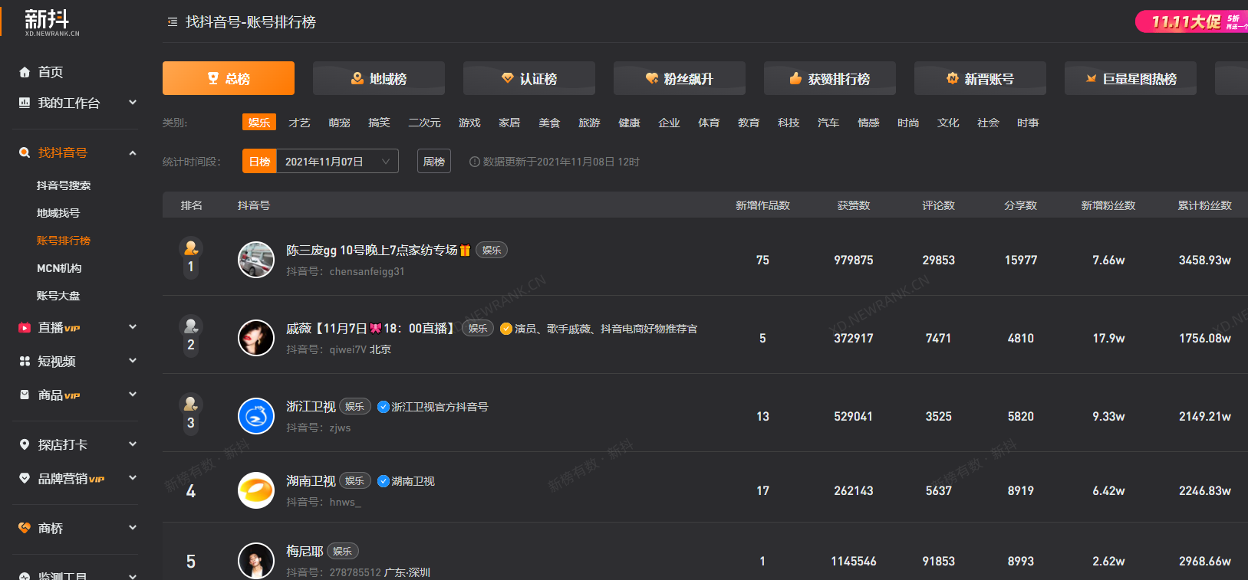Click verified badge next to 湖南卫视 description
Viewport: 1248px width, 580px height.
(x=384, y=481)
